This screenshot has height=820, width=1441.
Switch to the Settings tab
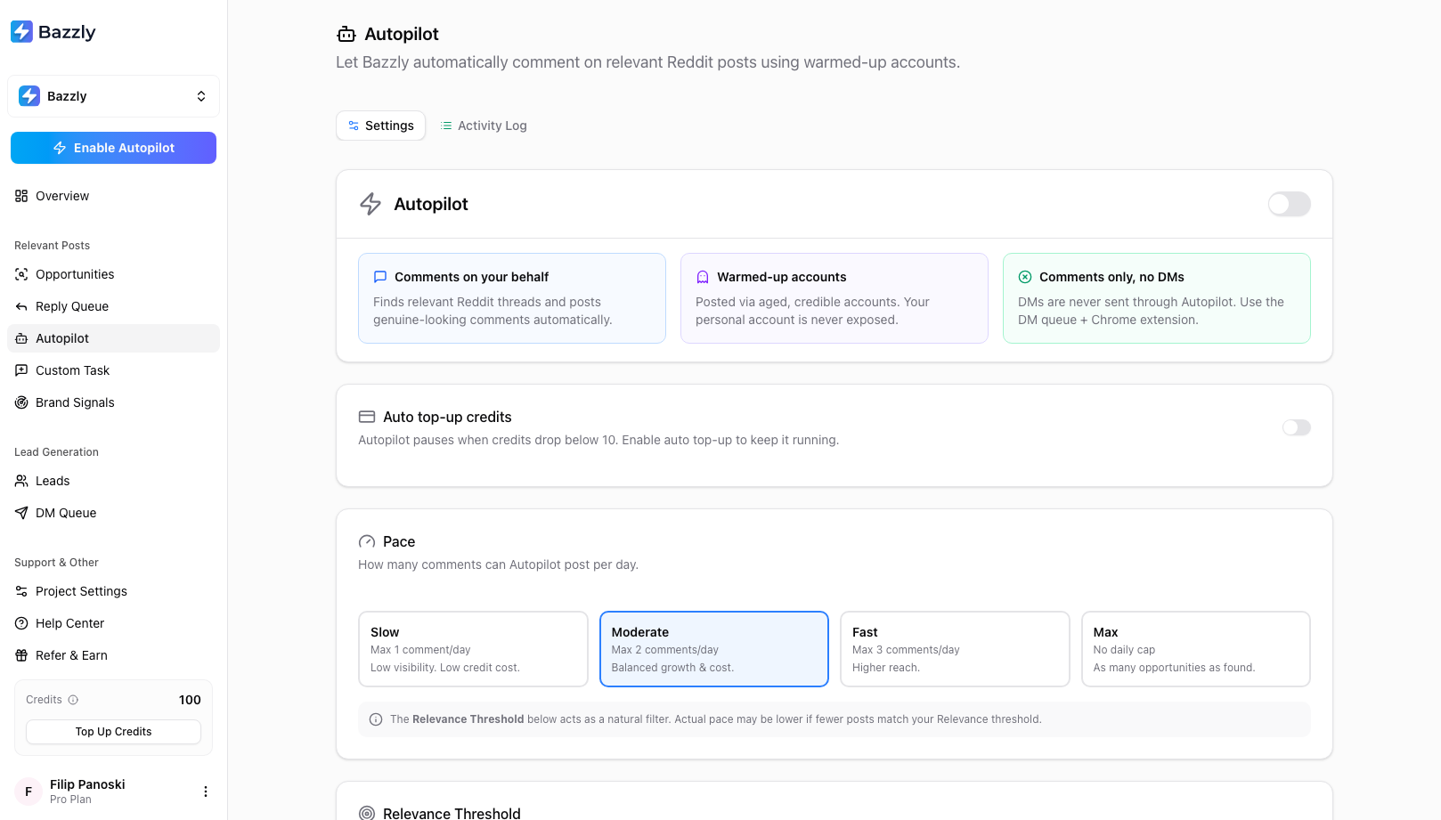[x=380, y=126]
